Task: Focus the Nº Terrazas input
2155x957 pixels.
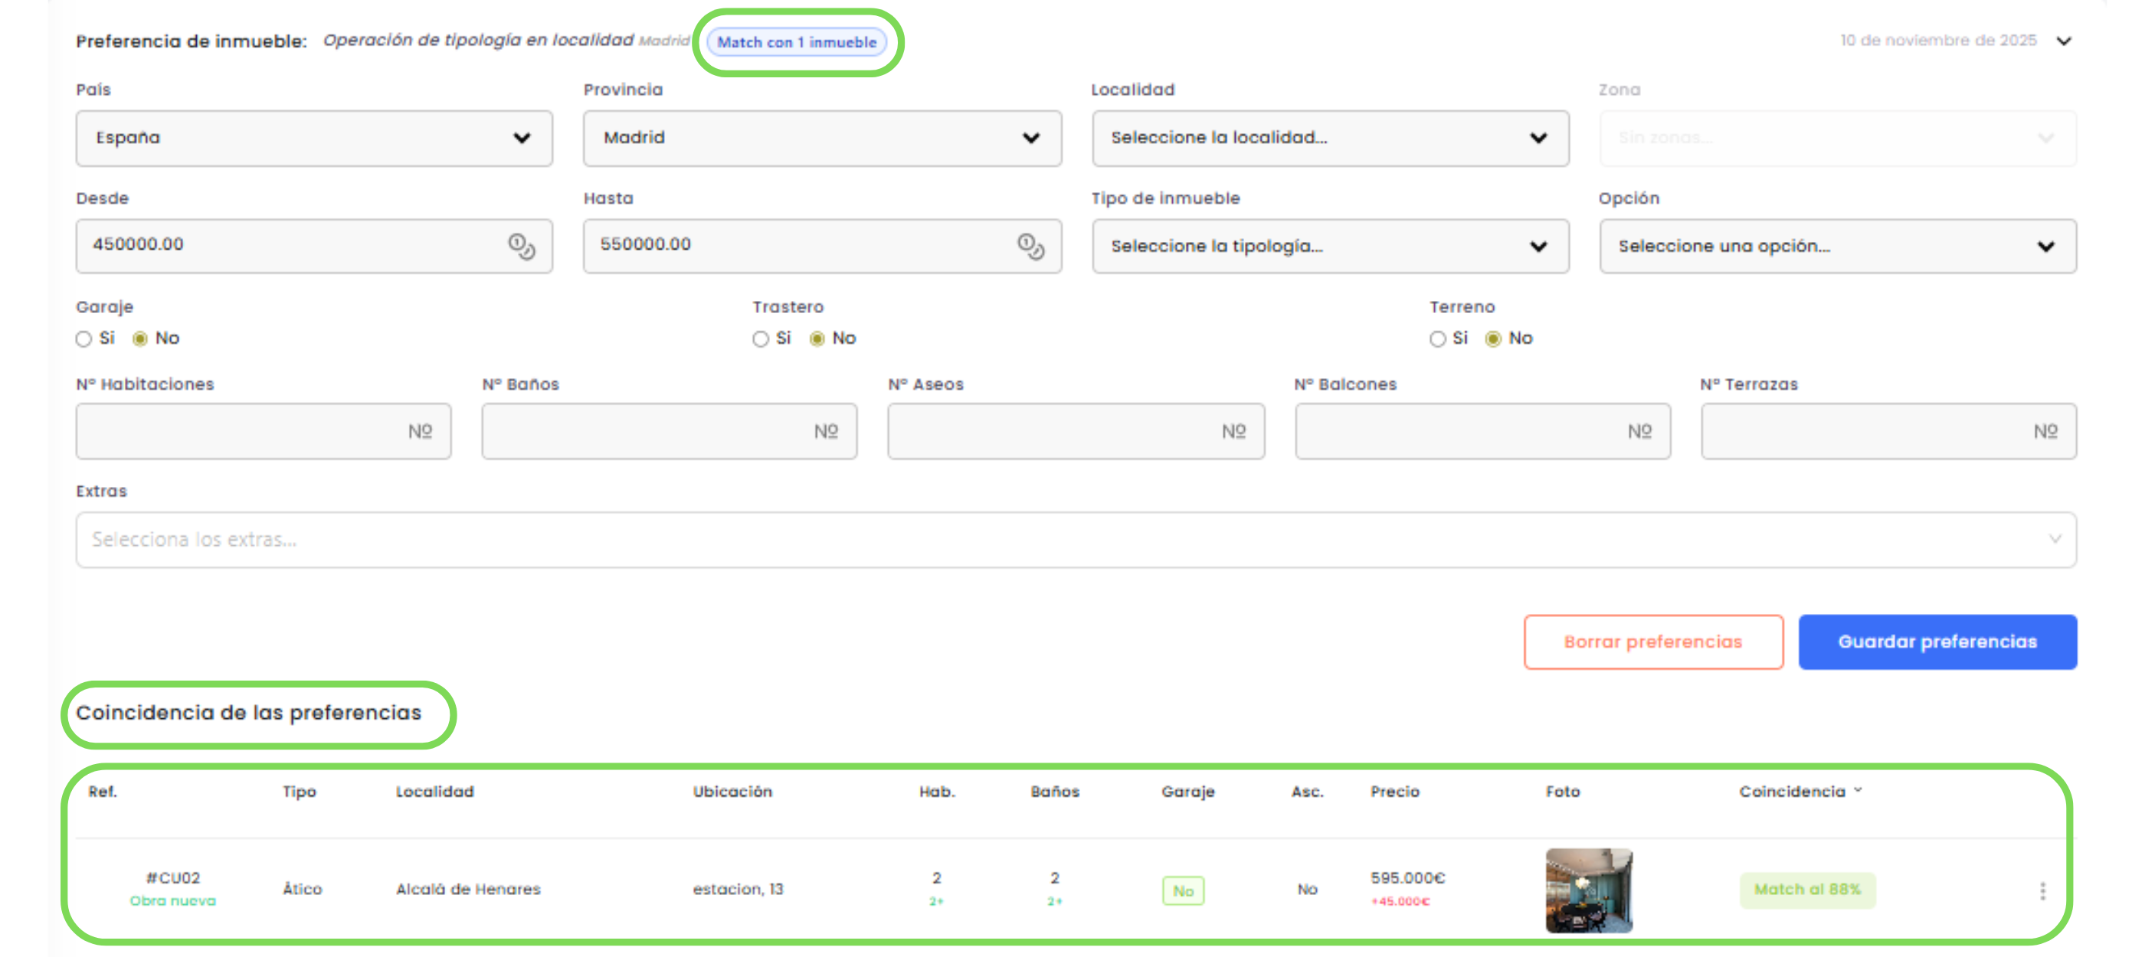Action: 1888,431
